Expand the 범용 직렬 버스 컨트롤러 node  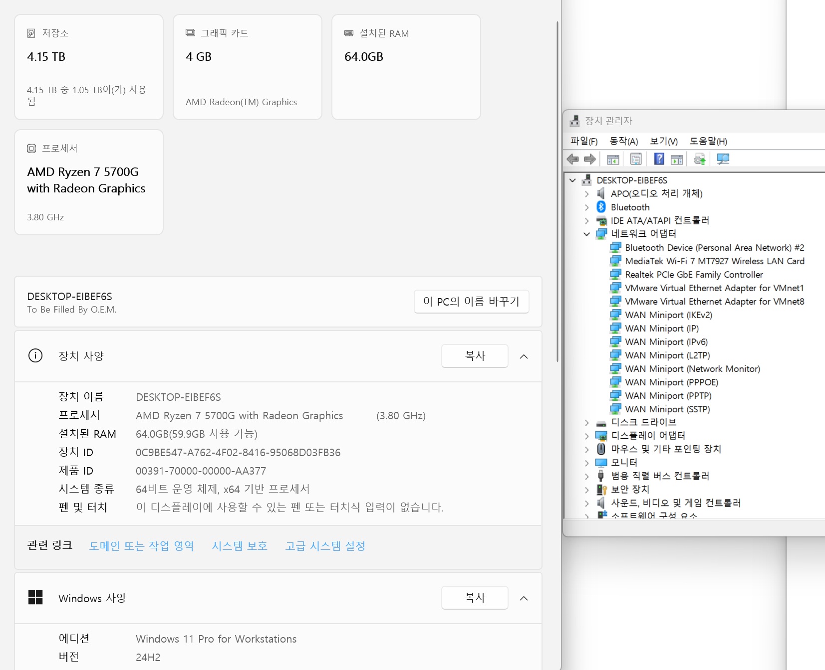[587, 476]
